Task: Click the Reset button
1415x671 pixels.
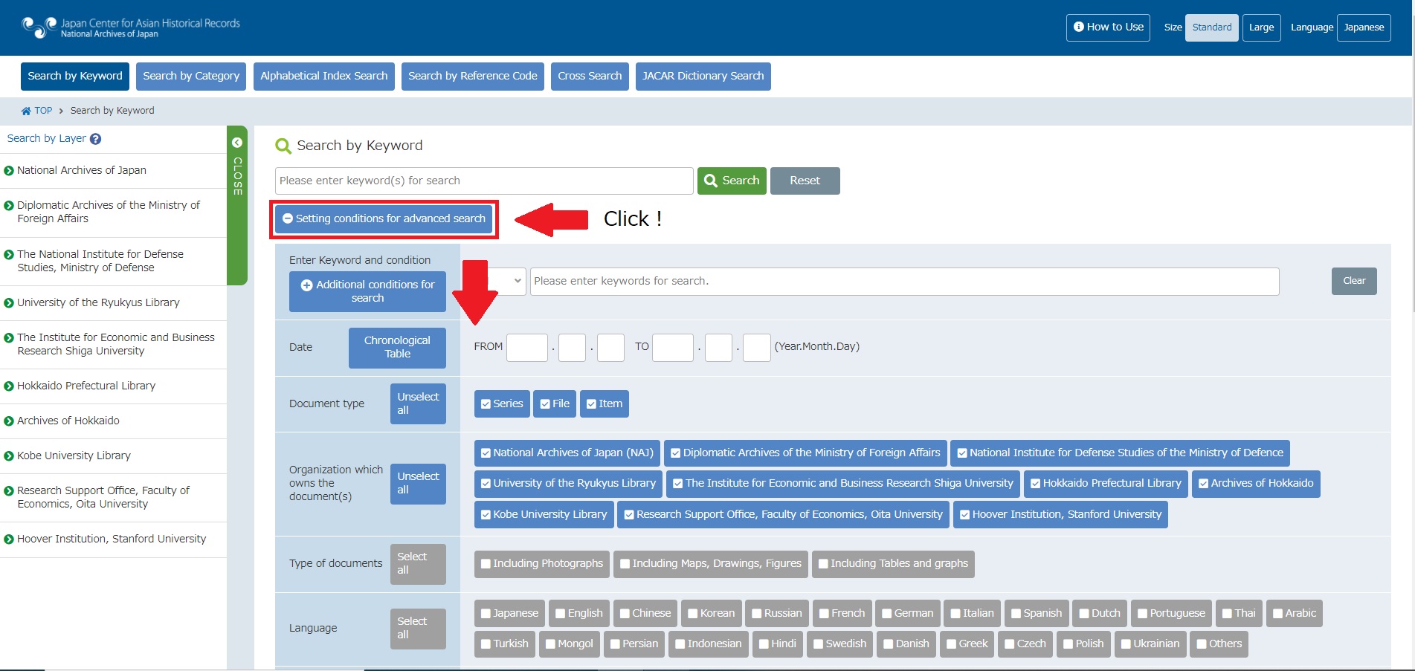Action: pos(805,181)
